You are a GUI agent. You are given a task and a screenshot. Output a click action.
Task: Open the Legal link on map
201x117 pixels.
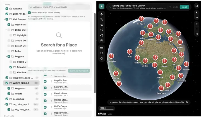pos(110,114)
